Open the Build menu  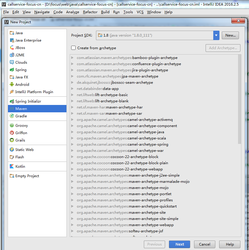pos(105,12)
